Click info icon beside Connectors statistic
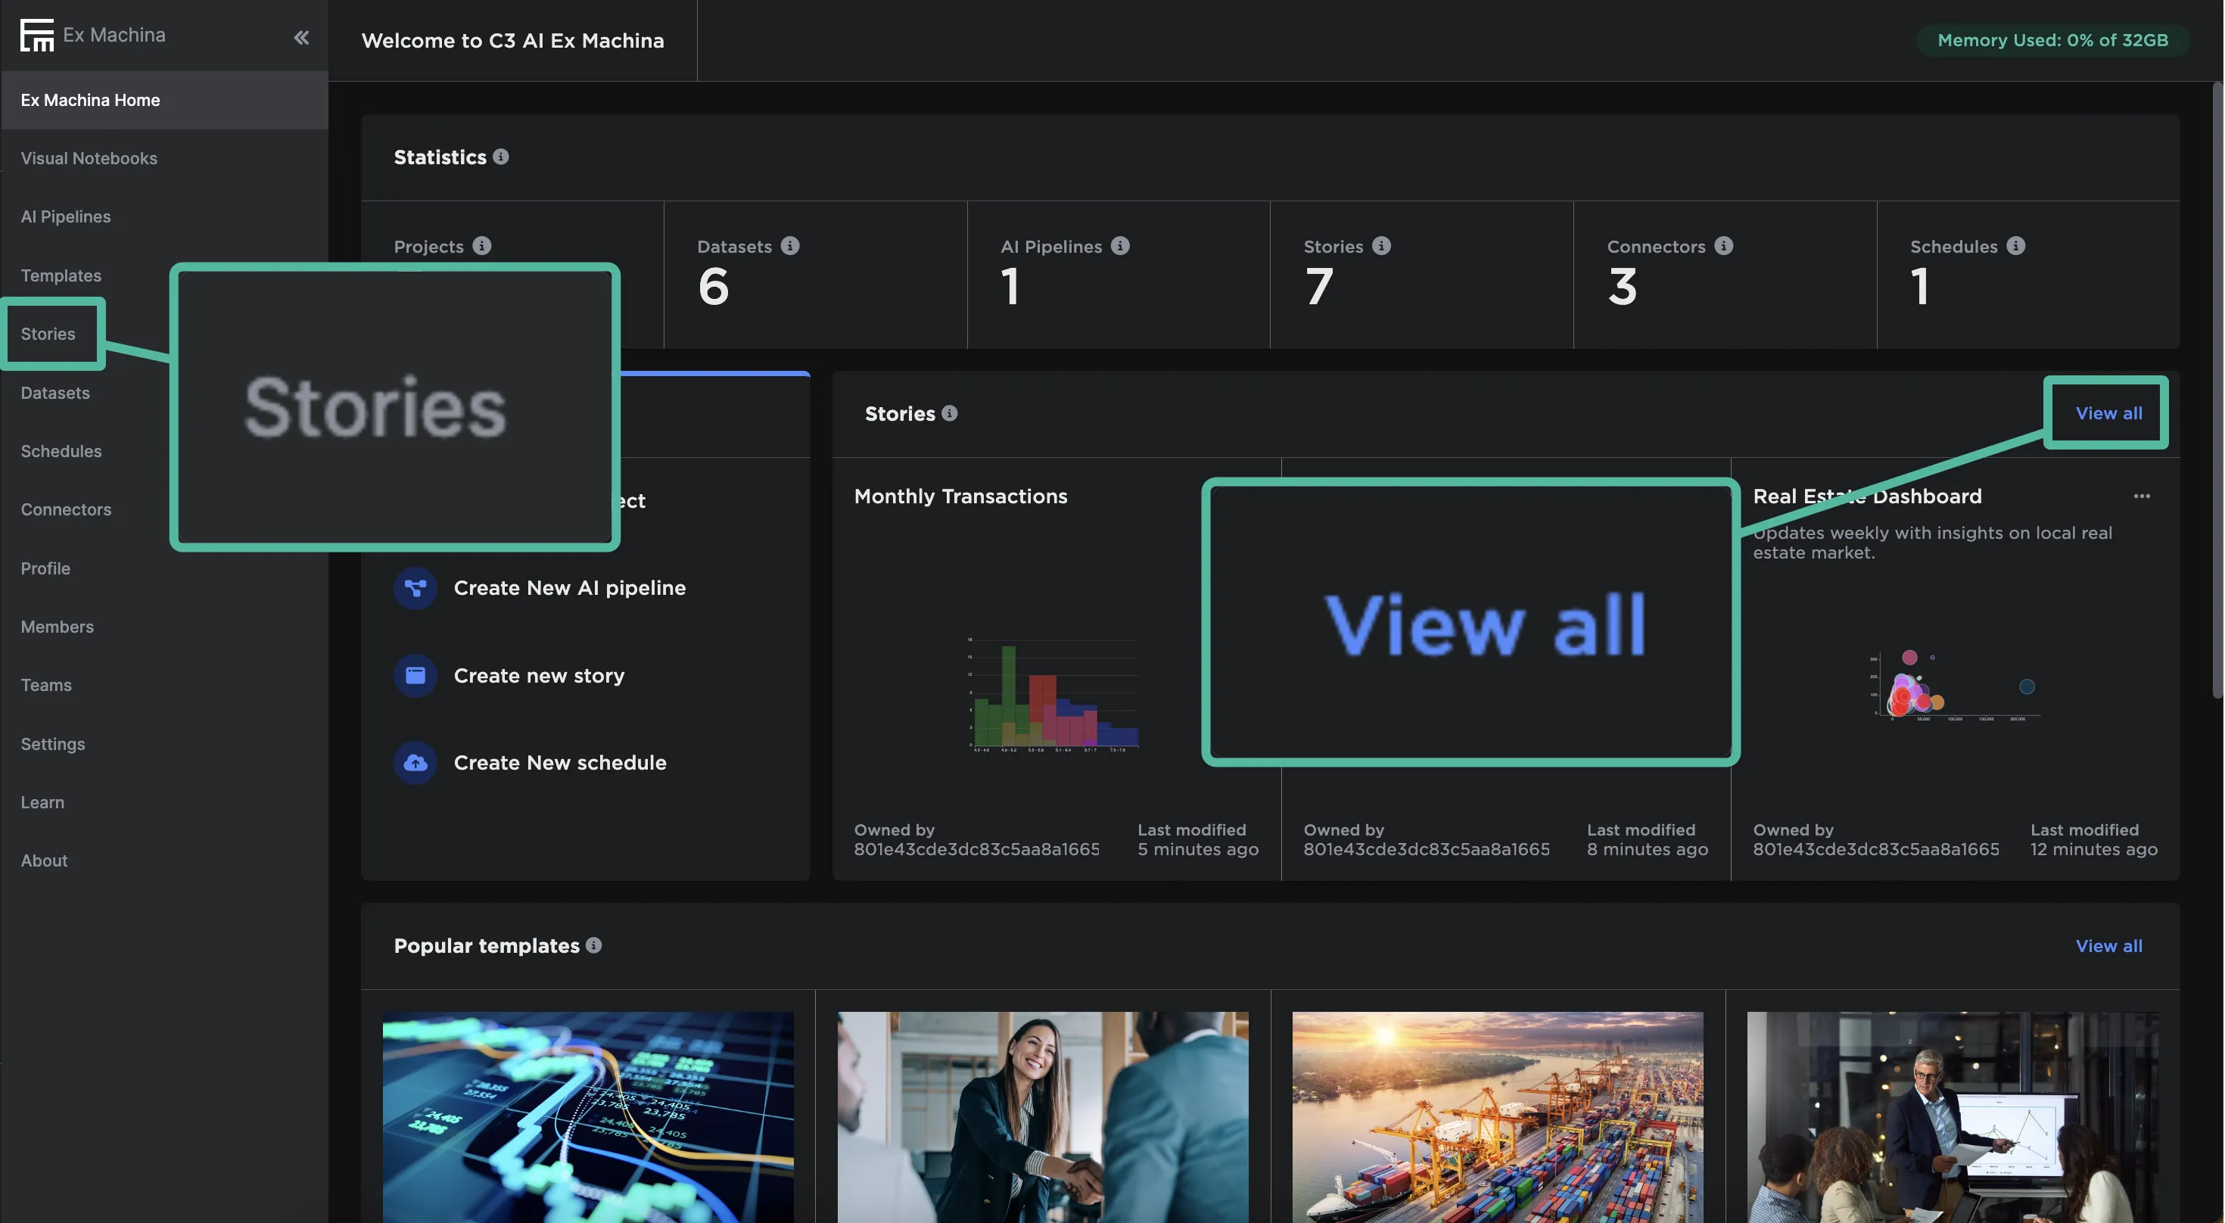This screenshot has width=2225, height=1223. [x=1723, y=245]
